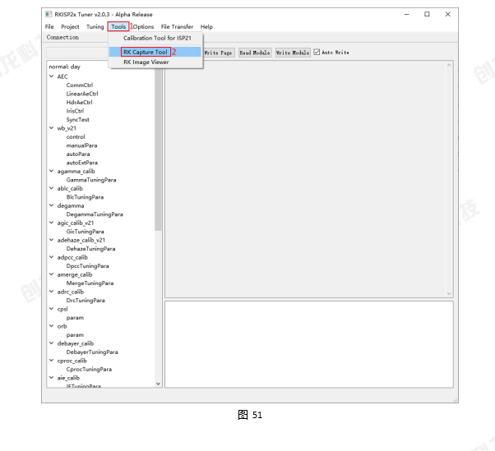Select control under wb_v21

[76, 137]
